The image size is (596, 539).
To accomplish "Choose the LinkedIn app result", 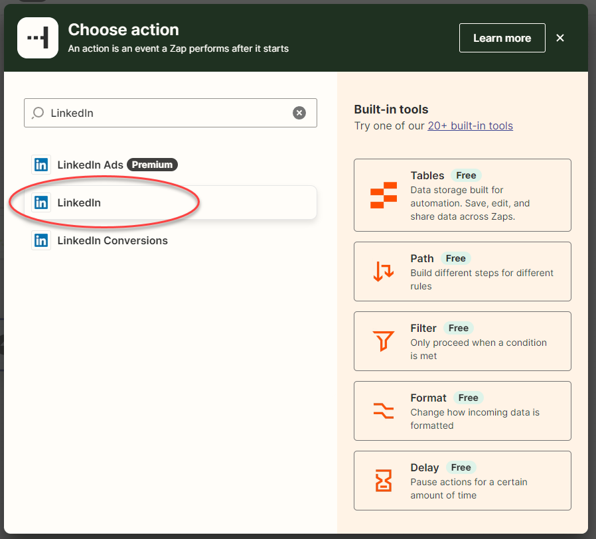I will (x=171, y=202).
